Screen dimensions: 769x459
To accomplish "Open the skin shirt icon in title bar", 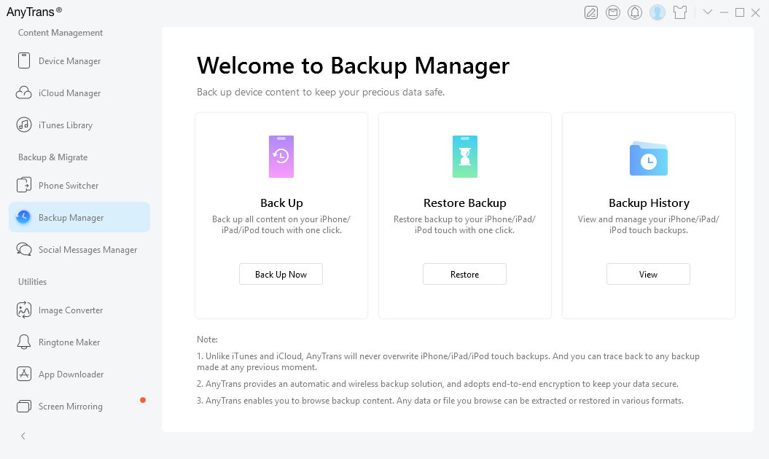I will point(680,12).
